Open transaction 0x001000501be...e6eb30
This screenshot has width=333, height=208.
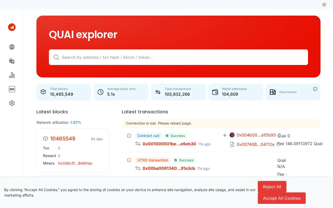tap(169, 144)
